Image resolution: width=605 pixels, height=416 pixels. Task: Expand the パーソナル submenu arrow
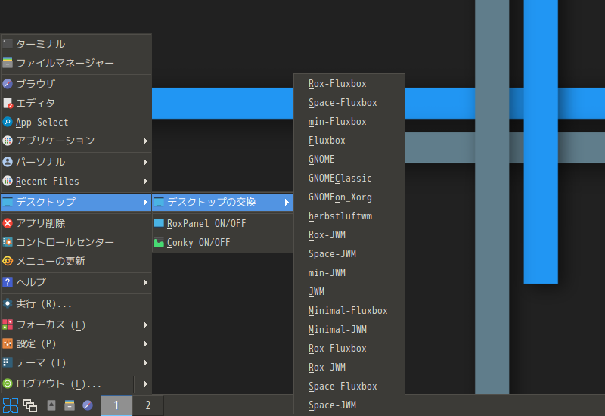click(x=145, y=162)
